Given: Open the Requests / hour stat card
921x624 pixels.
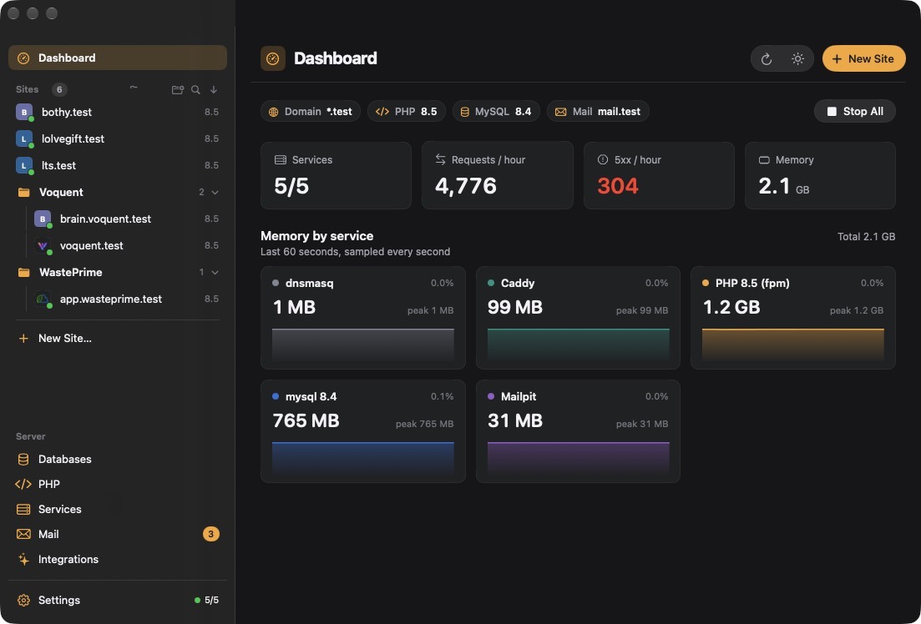Looking at the screenshot, I should [x=498, y=175].
